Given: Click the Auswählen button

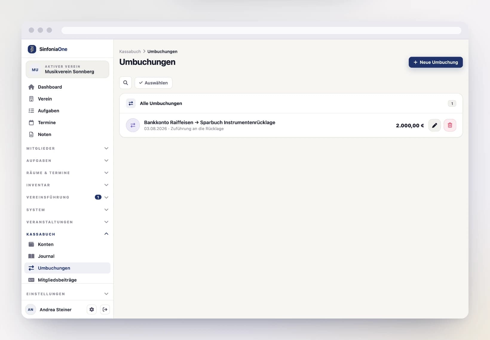Looking at the screenshot, I should click(154, 83).
